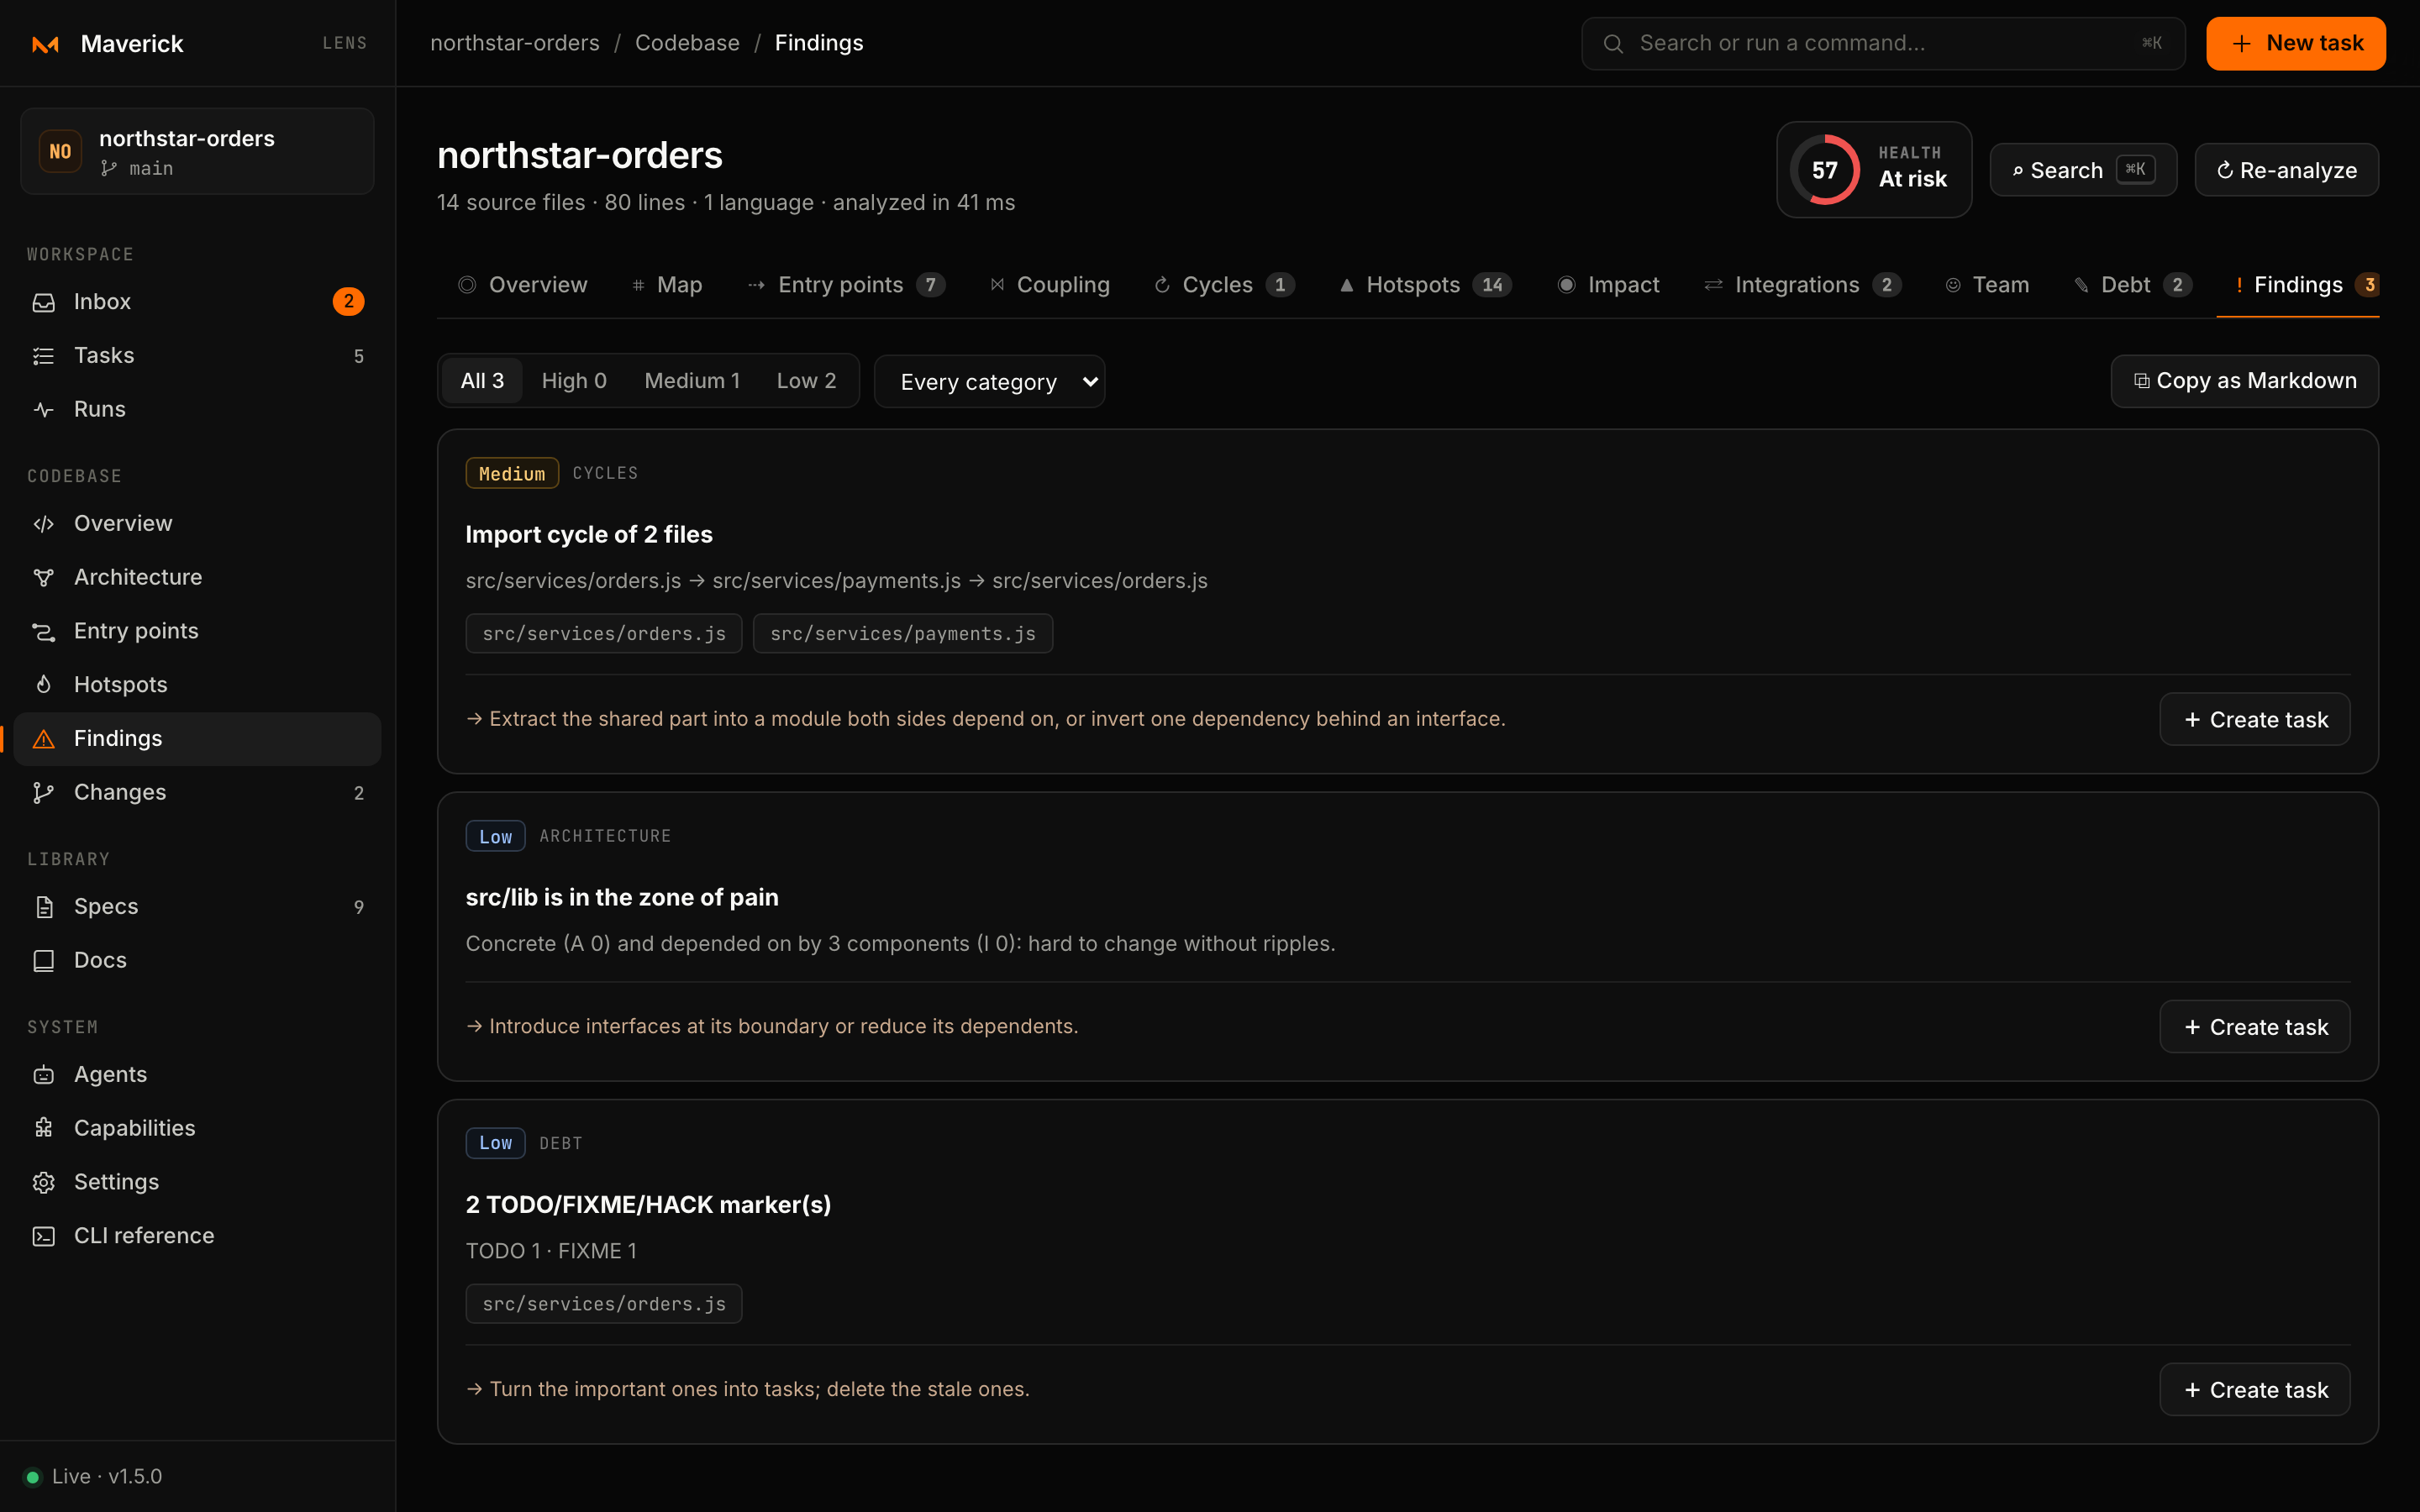
Task: Switch to the Coupling tab
Action: coord(1050,285)
